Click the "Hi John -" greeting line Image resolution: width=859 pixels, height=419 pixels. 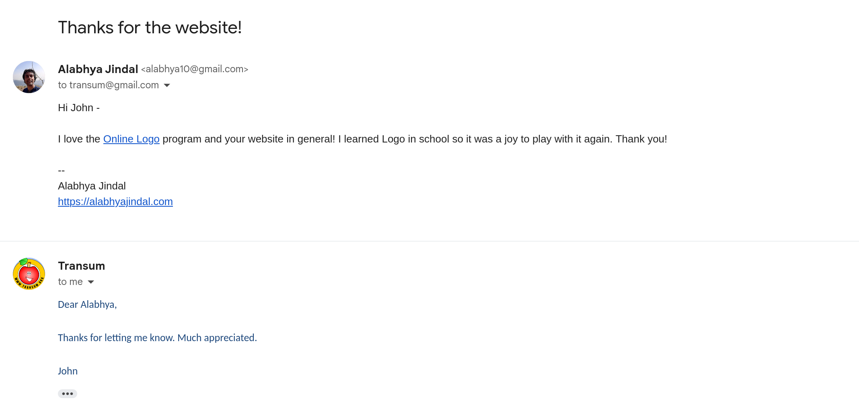point(79,108)
